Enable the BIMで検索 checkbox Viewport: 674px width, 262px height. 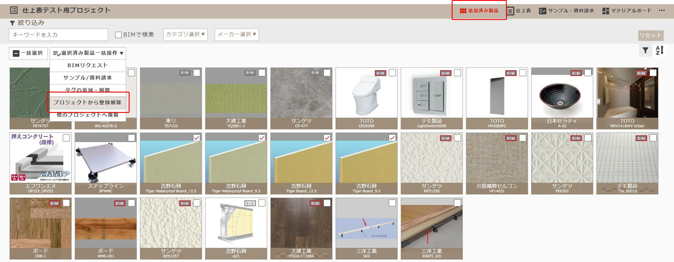coord(118,35)
